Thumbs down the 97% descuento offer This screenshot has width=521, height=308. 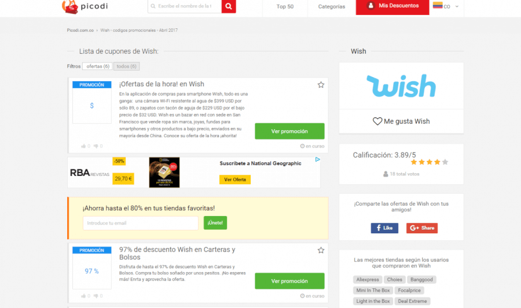coord(96,296)
